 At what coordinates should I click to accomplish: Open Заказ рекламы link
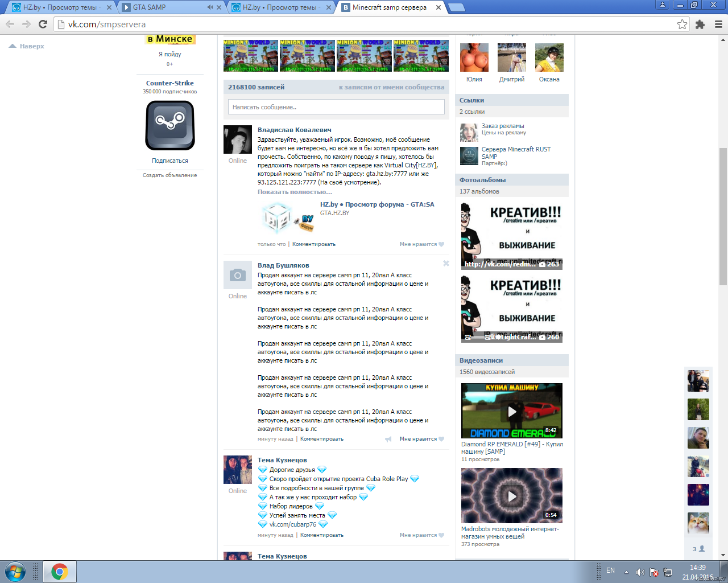(x=503, y=126)
